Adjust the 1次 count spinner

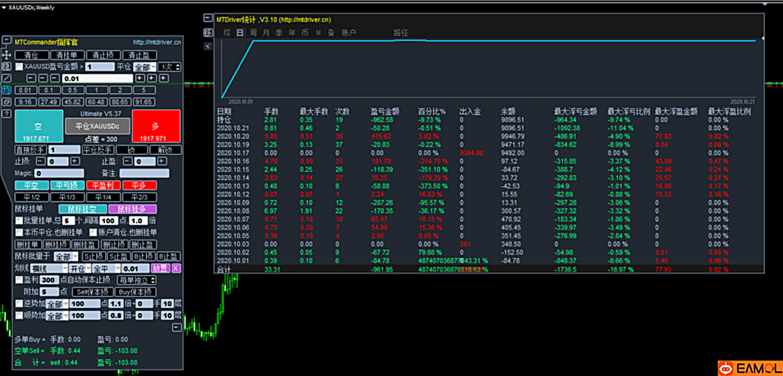point(169,67)
